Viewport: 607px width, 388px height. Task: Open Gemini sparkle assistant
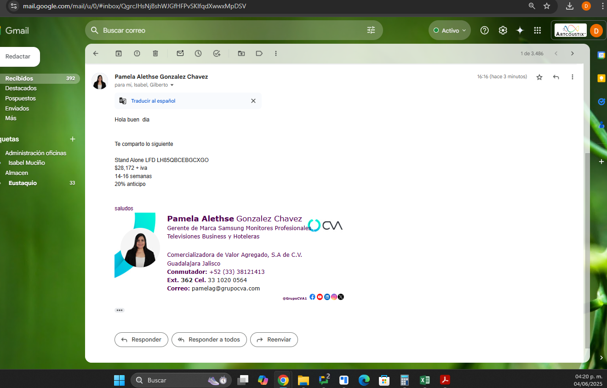tap(520, 30)
